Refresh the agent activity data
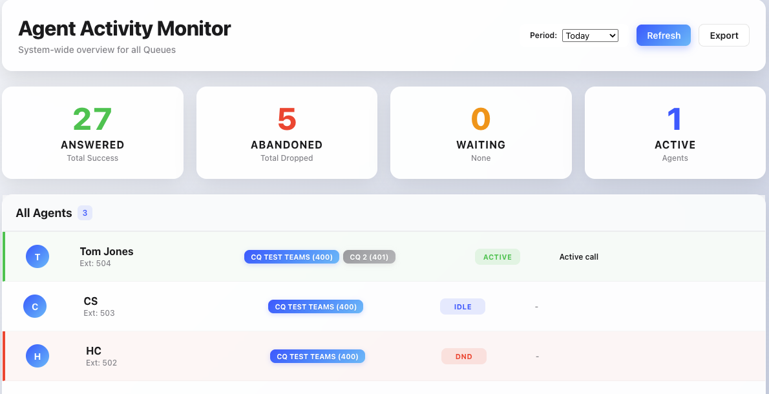 (664, 36)
